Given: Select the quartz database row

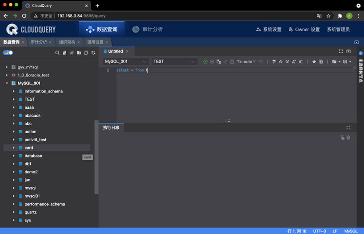Looking at the screenshot, I should click(47, 212).
